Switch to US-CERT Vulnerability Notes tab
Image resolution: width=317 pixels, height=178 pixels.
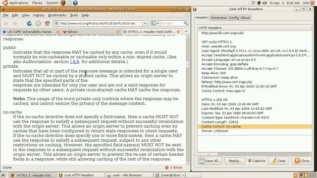tap(29, 32)
